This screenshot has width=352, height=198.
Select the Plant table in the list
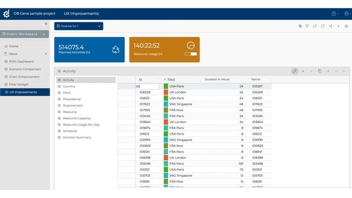(67, 93)
